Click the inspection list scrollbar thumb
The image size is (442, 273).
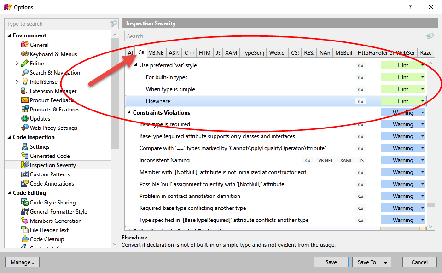[x=430, y=205]
